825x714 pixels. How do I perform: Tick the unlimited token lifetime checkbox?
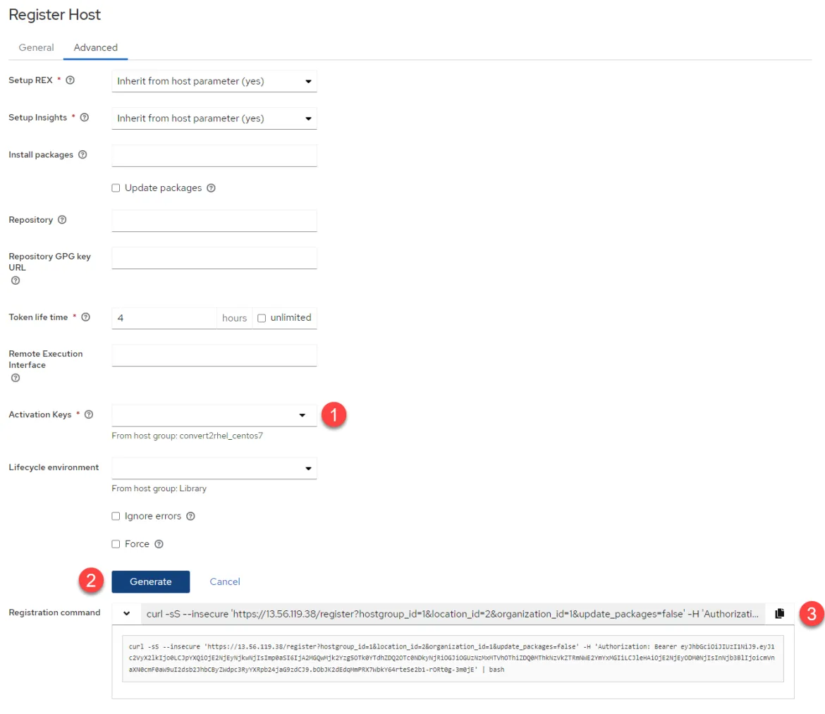[x=262, y=318]
